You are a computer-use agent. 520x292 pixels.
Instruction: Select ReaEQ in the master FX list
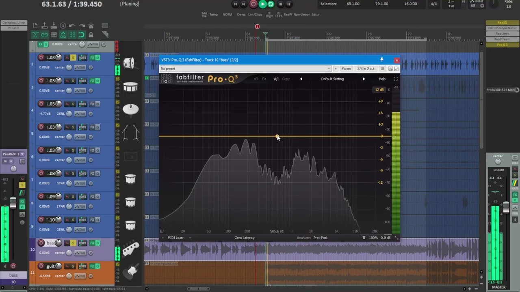[502, 23]
